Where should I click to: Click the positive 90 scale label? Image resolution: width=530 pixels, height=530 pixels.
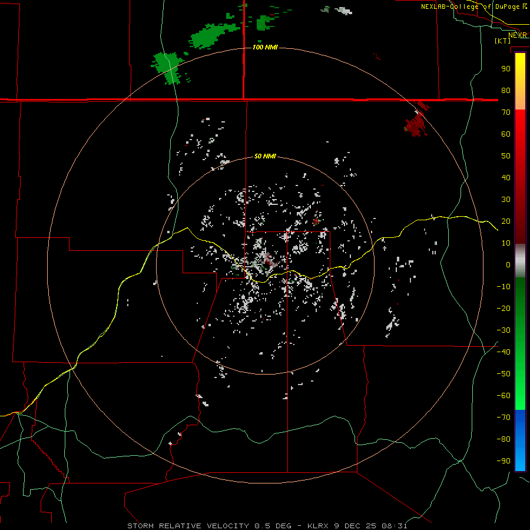click(506, 69)
